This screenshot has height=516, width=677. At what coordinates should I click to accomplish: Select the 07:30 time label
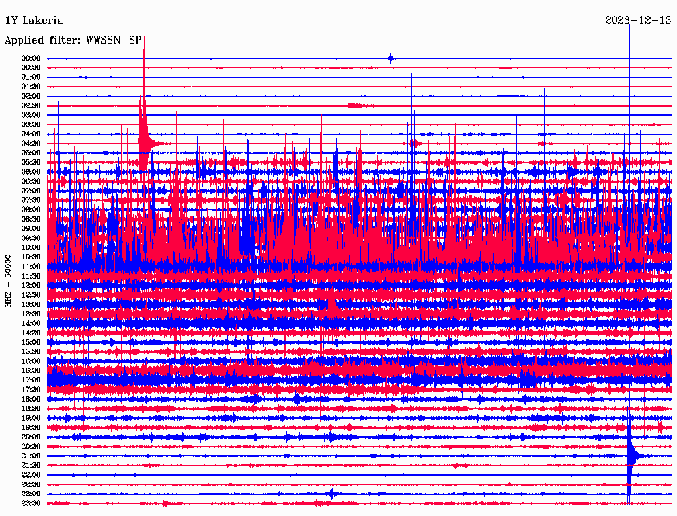(x=31, y=200)
